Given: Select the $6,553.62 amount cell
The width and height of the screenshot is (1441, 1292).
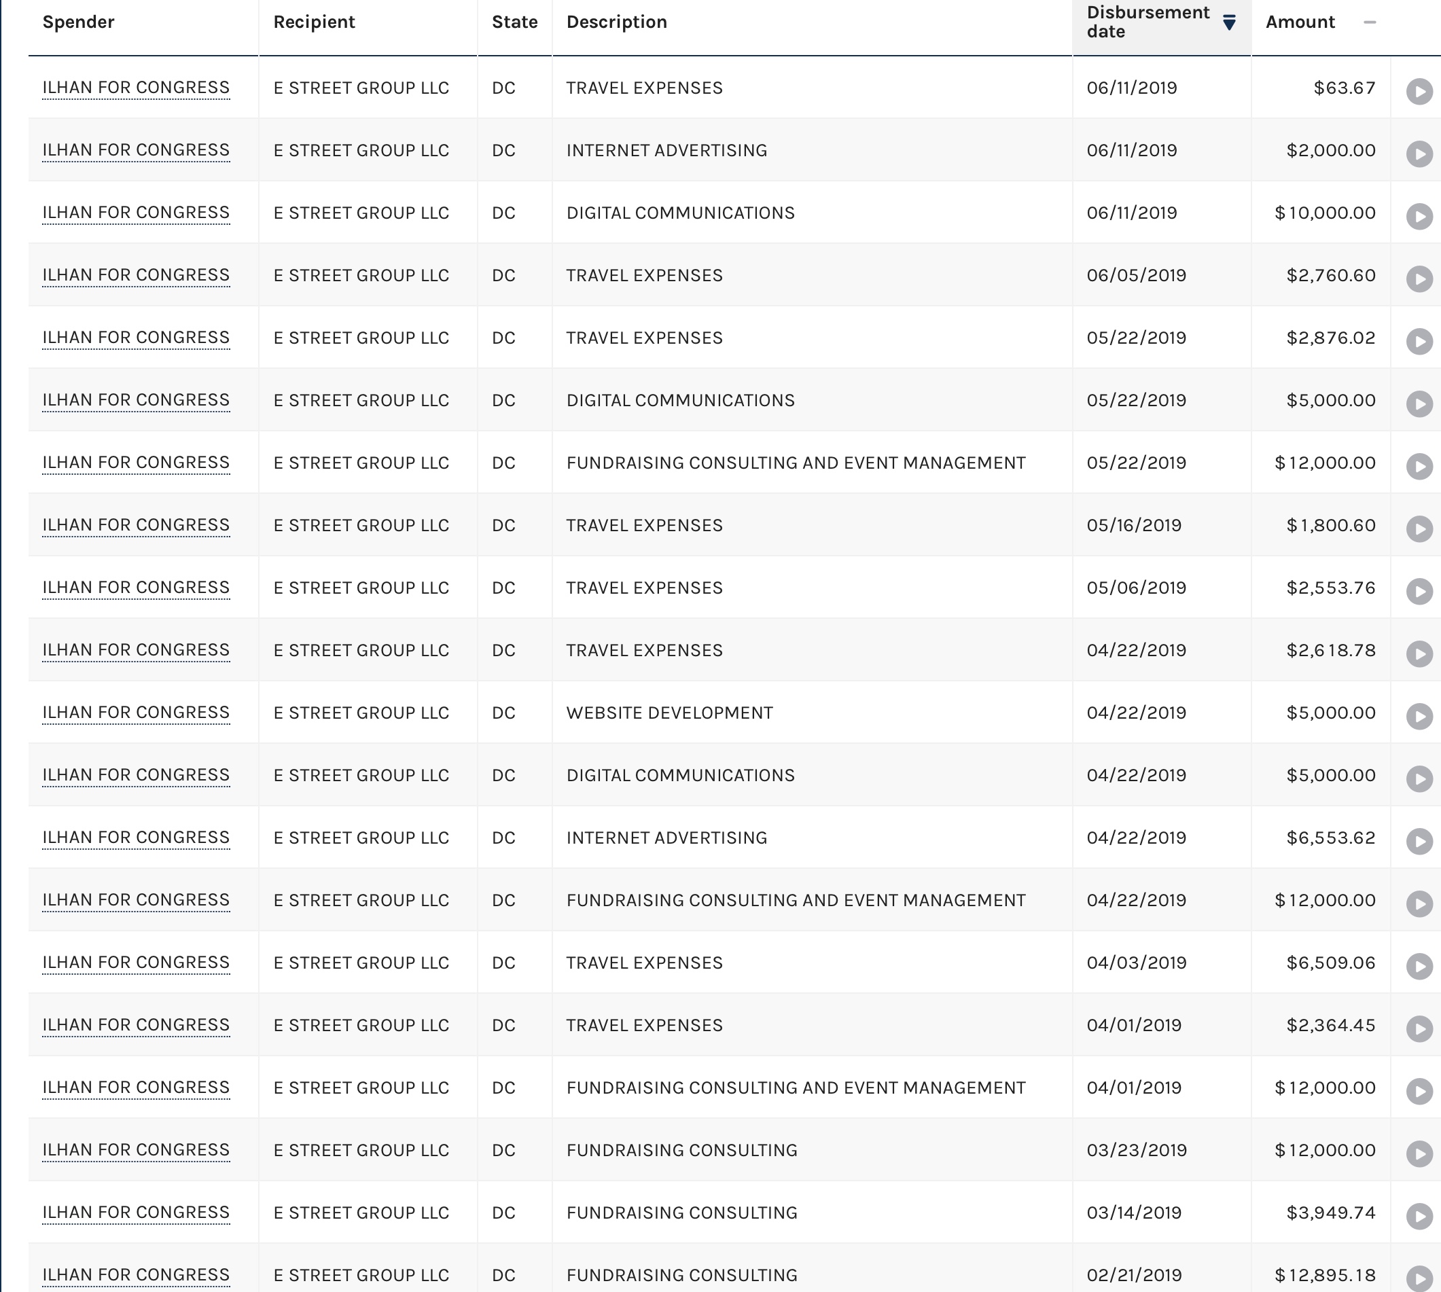Looking at the screenshot, I should (1330, 838).
